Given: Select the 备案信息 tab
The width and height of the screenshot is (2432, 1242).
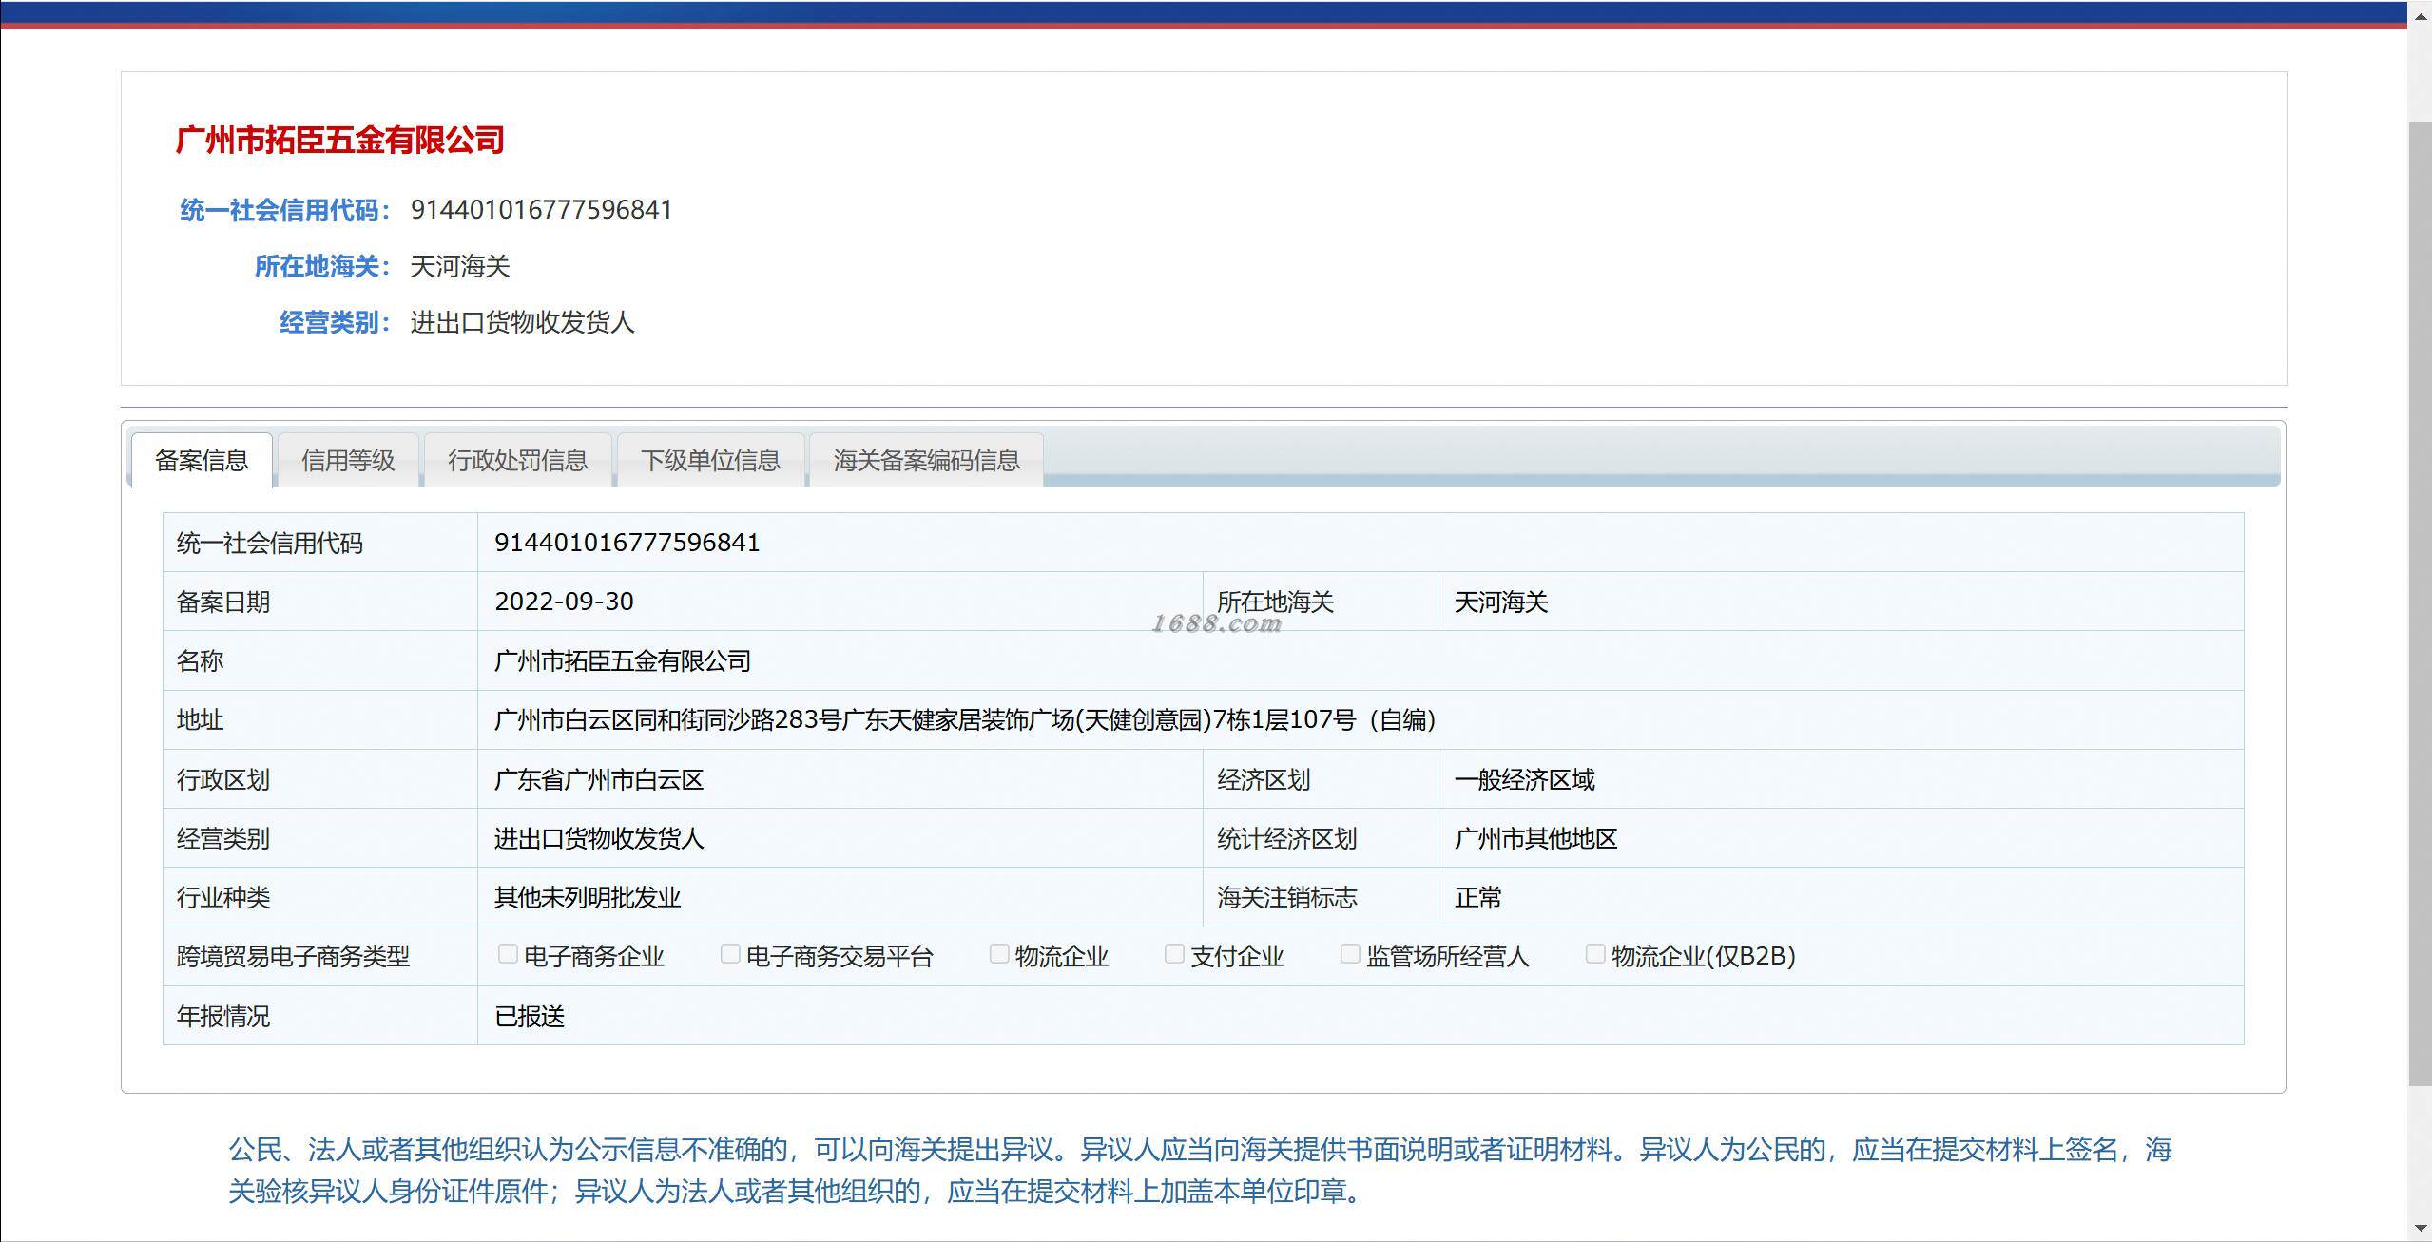Looking at the screenshot, I should (x=202, y=461).
